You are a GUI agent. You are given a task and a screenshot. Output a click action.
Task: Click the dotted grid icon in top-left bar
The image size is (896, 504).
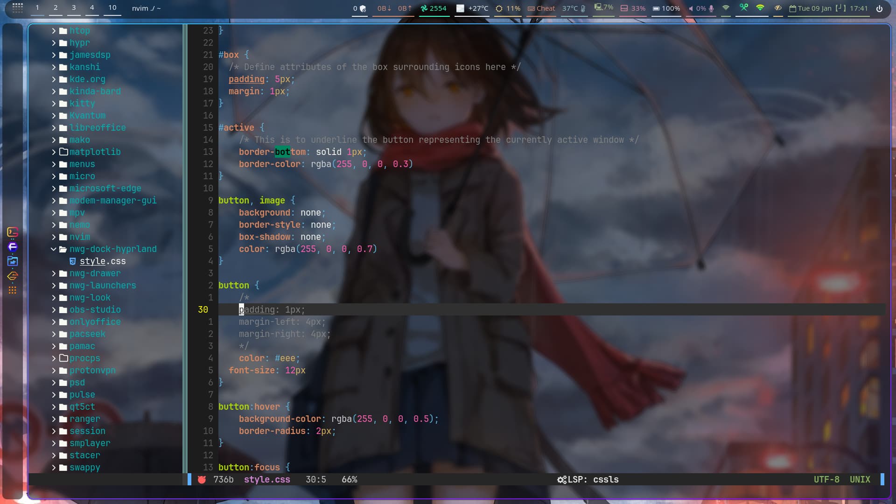[18, 8]
